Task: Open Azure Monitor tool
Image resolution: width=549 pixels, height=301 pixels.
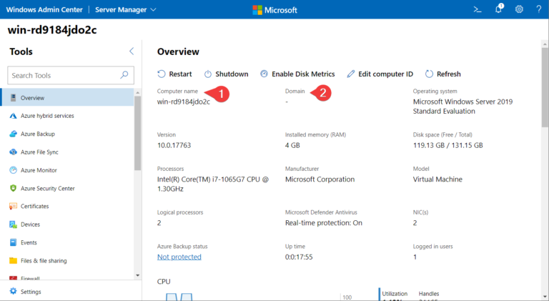Action: (67, 170)
